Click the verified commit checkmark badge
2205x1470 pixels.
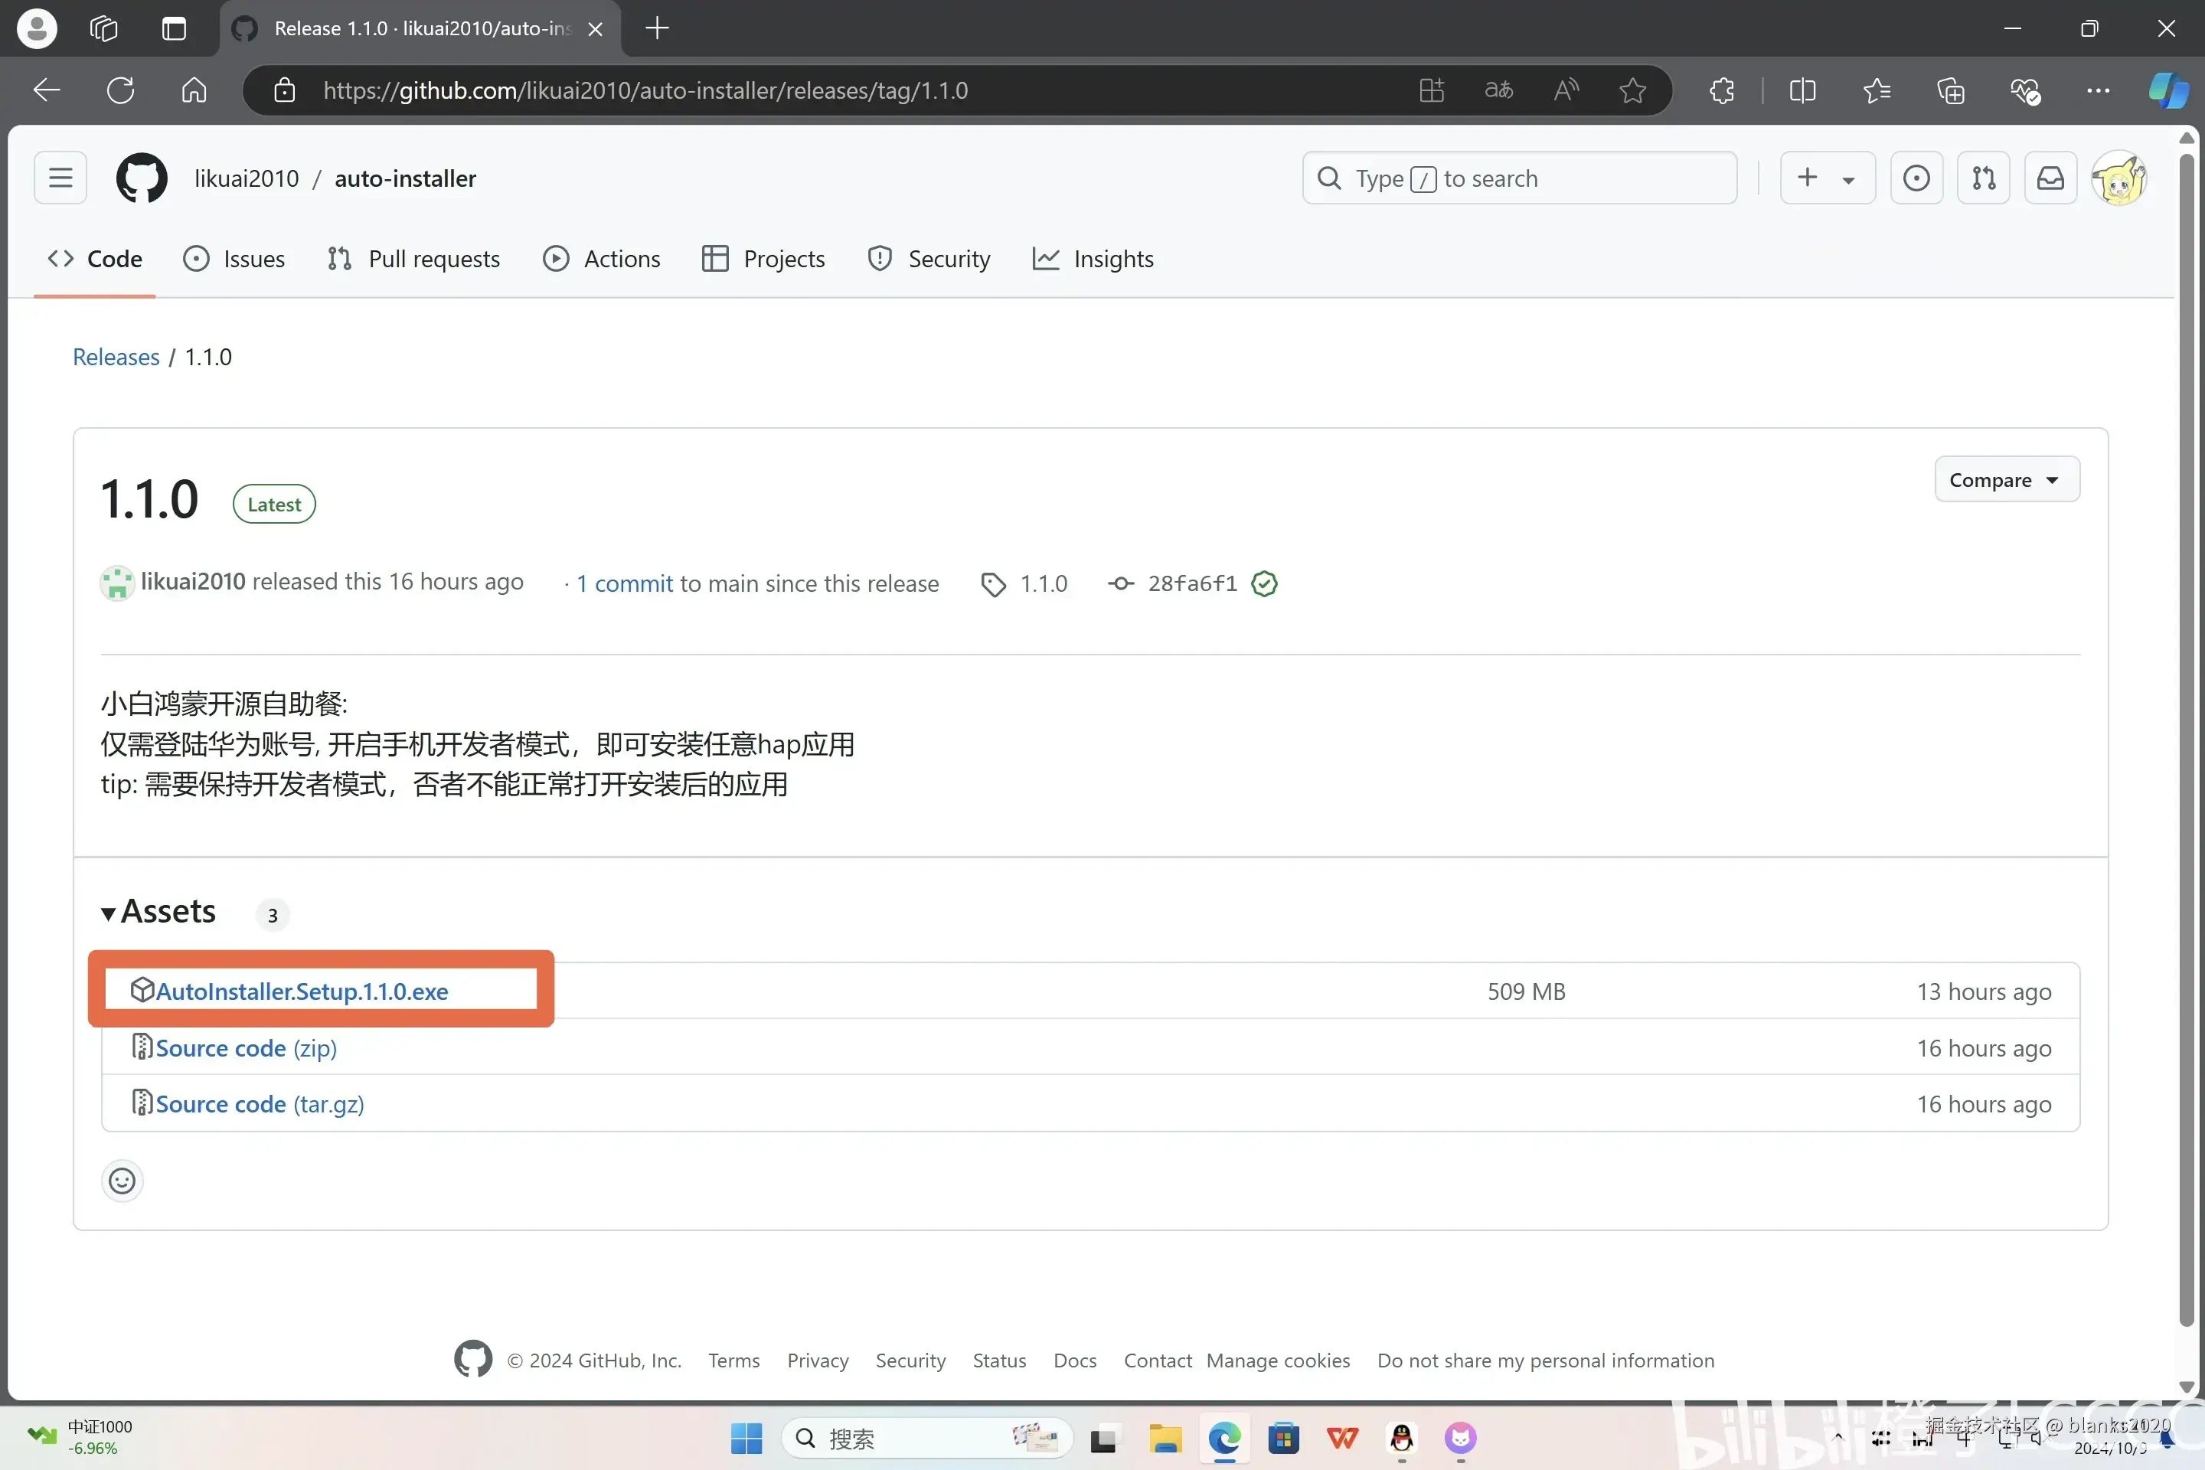[x=1264, y=583]
